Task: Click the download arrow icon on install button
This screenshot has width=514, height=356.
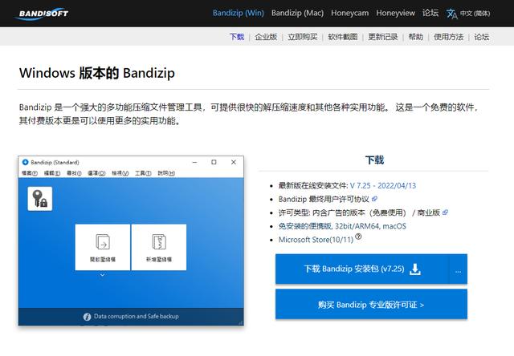Action: pos(415,269)
